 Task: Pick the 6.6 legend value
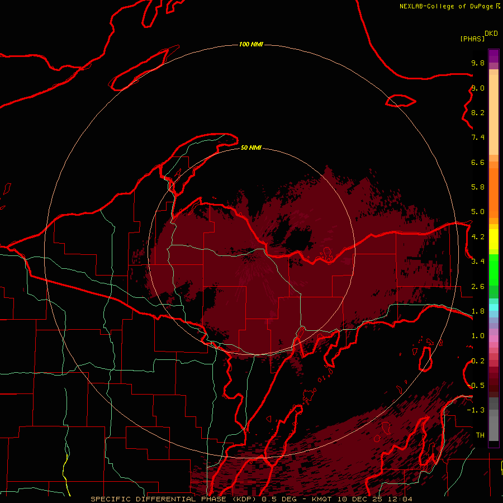coord(478,162)
